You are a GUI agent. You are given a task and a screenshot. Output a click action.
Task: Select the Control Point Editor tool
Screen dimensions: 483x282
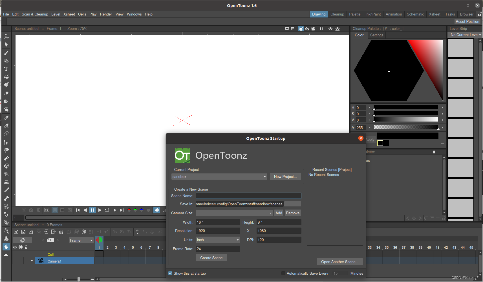point(6,142)
